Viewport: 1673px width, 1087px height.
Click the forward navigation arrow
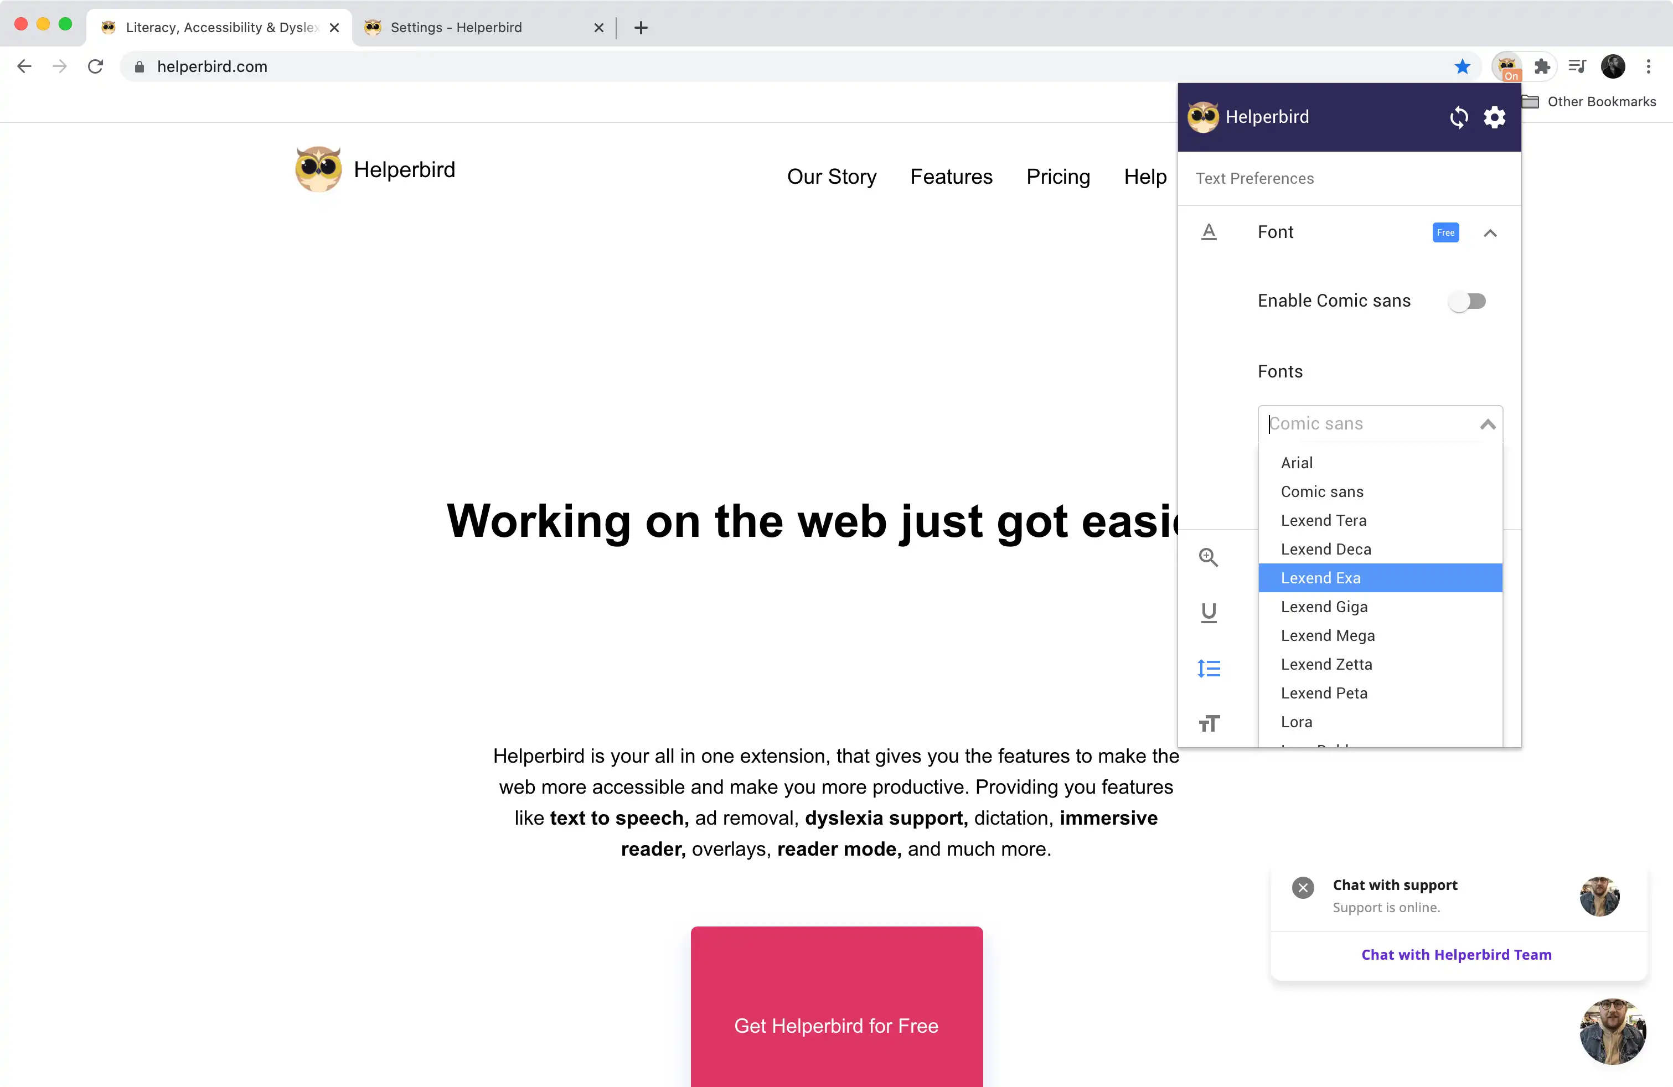point(60,67)
